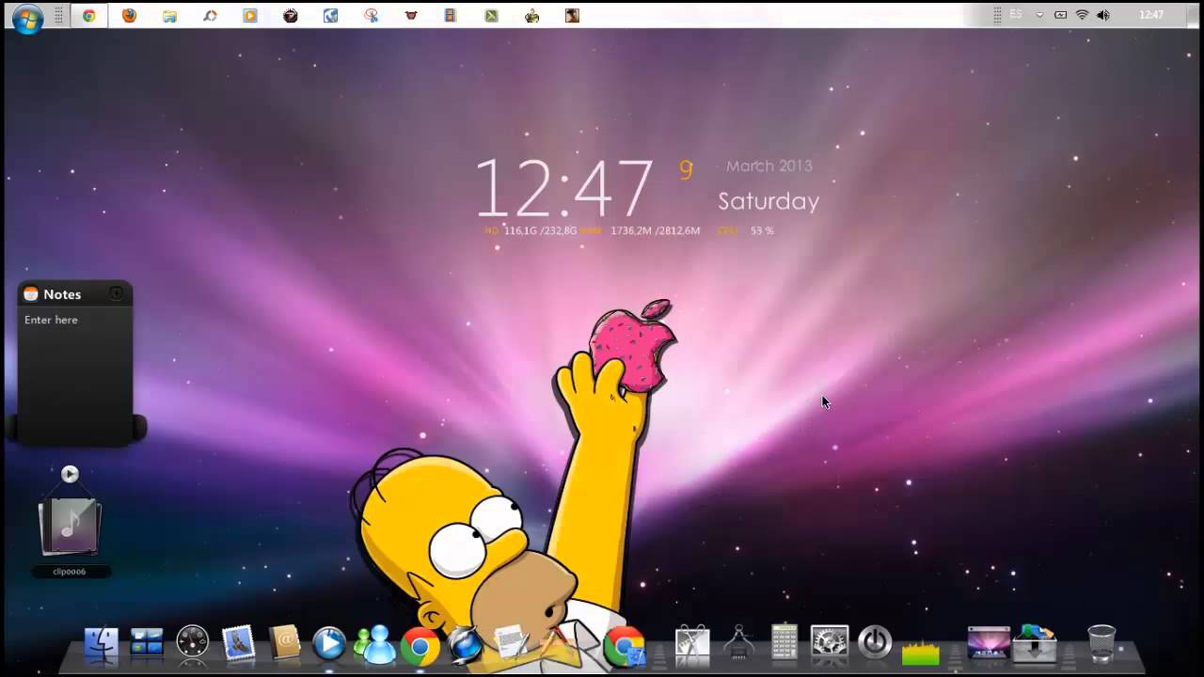Launch Google Chrome from the dock
This screenshot has height=677, width=1204.
click(x=420, y=645)
